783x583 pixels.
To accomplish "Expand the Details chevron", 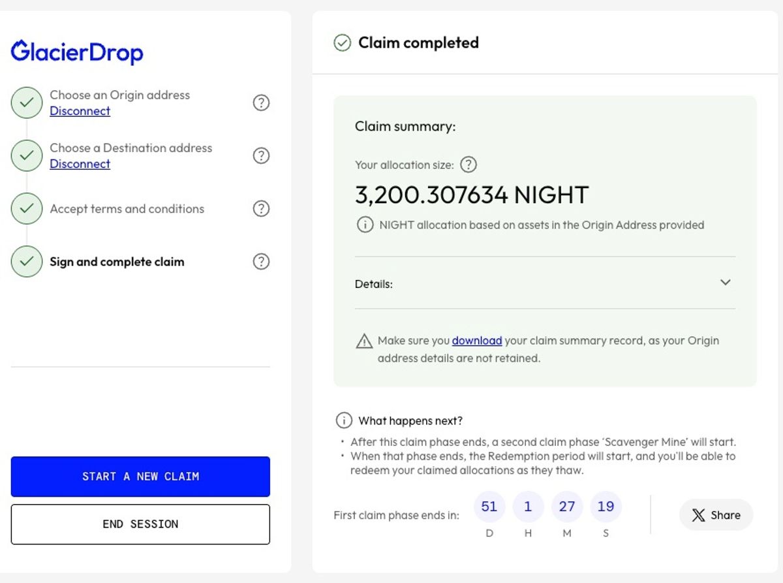I will [x=726, y=283].
